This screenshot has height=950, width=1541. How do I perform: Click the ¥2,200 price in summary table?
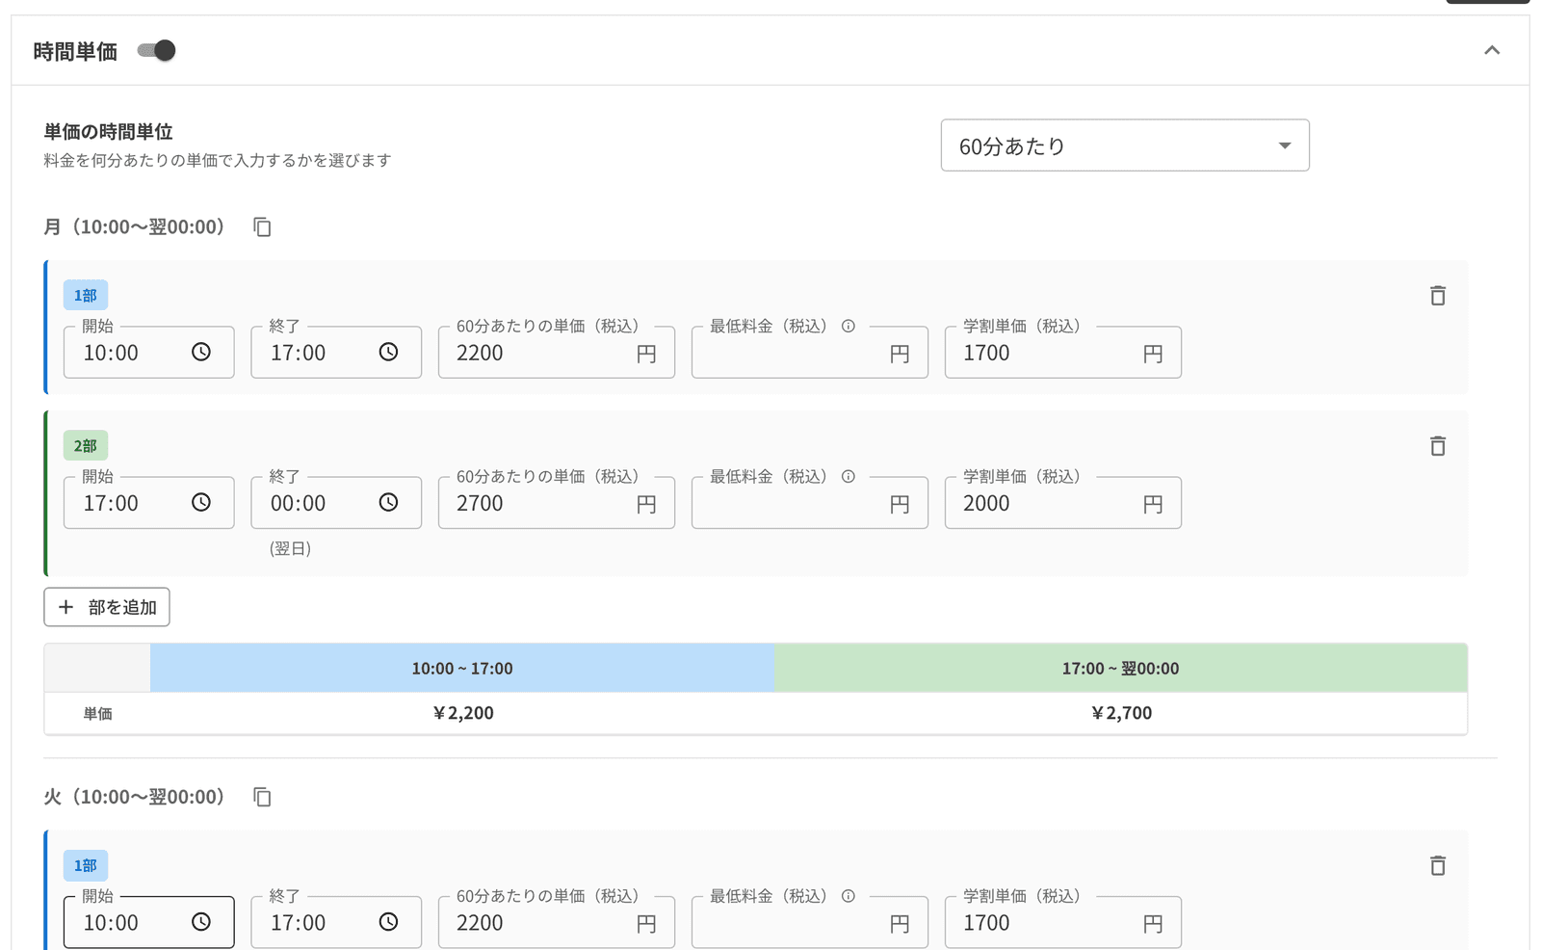[x=463, y=713]
